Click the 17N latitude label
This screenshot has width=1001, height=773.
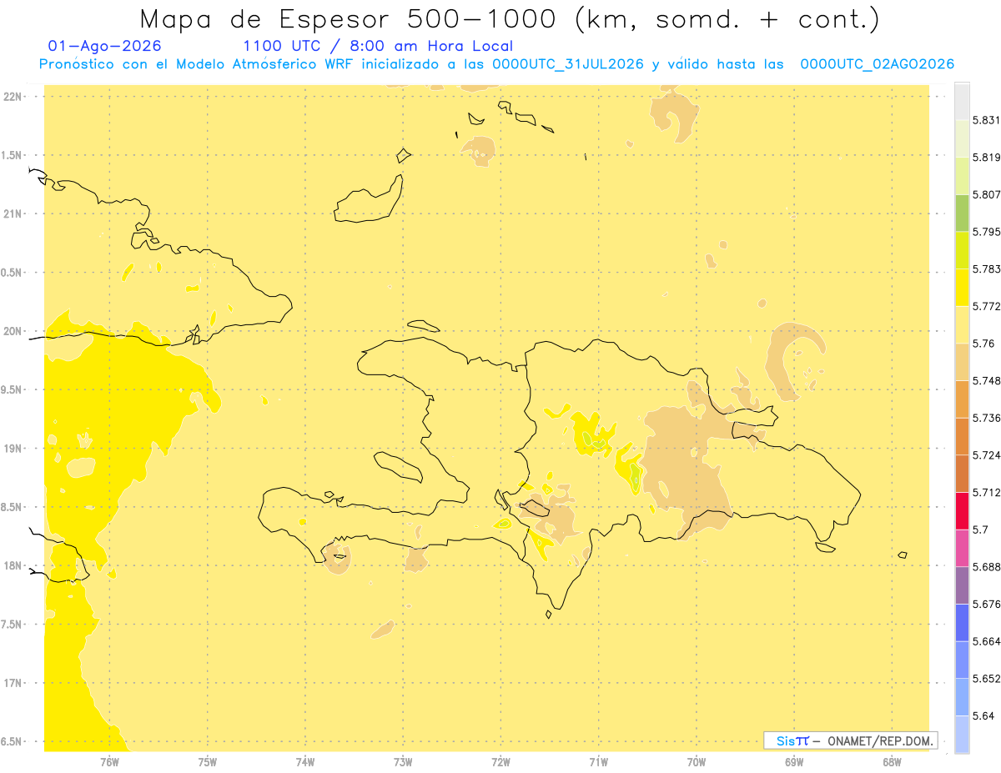(x=13, y=684)
